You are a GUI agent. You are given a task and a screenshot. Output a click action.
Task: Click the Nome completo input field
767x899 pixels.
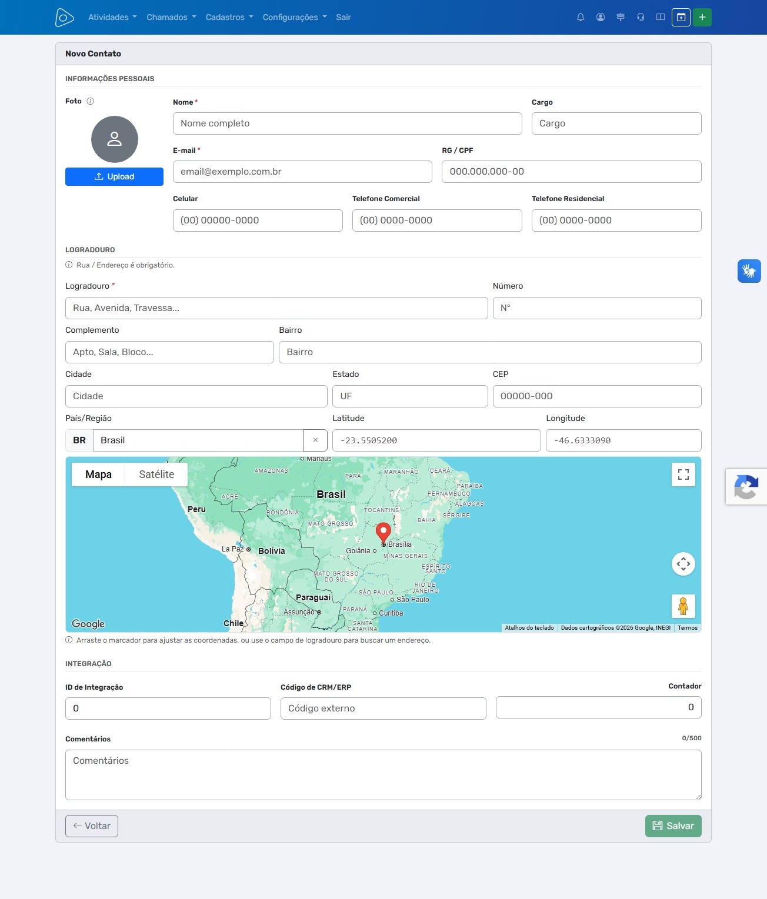(x=348, y=123)
